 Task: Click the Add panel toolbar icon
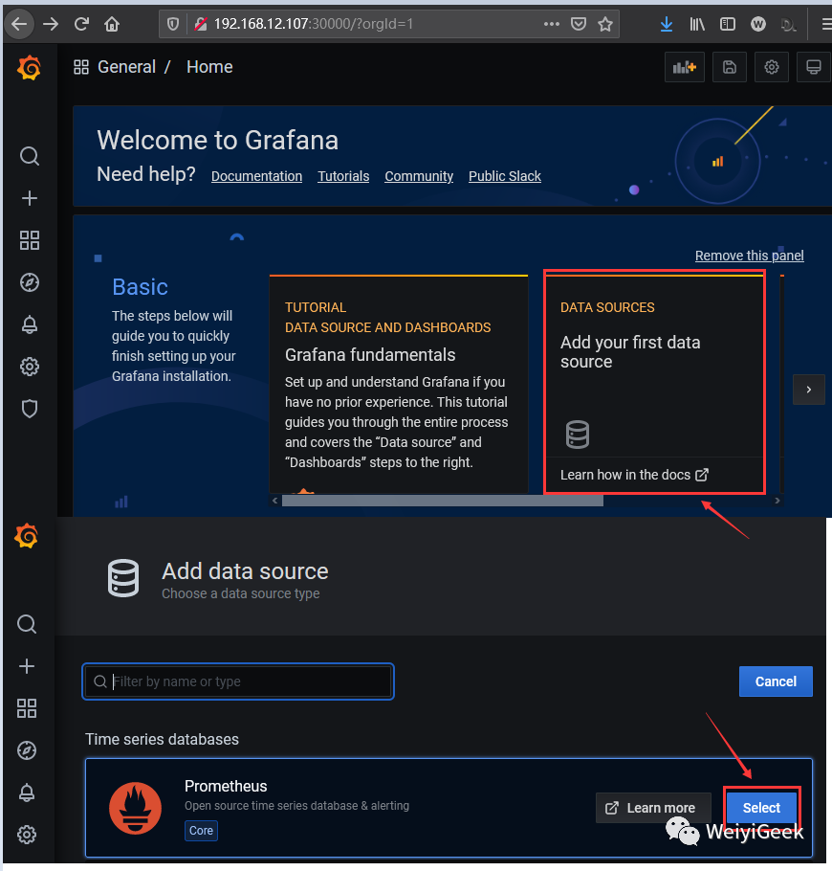pos(685,67)
